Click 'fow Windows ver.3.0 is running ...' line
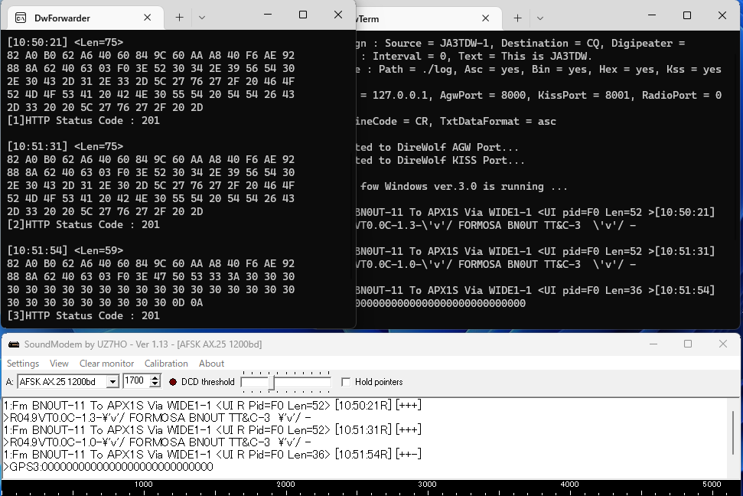 coord(462,186)
